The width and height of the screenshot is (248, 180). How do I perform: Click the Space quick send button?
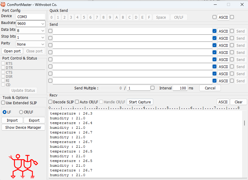[161, 17]
